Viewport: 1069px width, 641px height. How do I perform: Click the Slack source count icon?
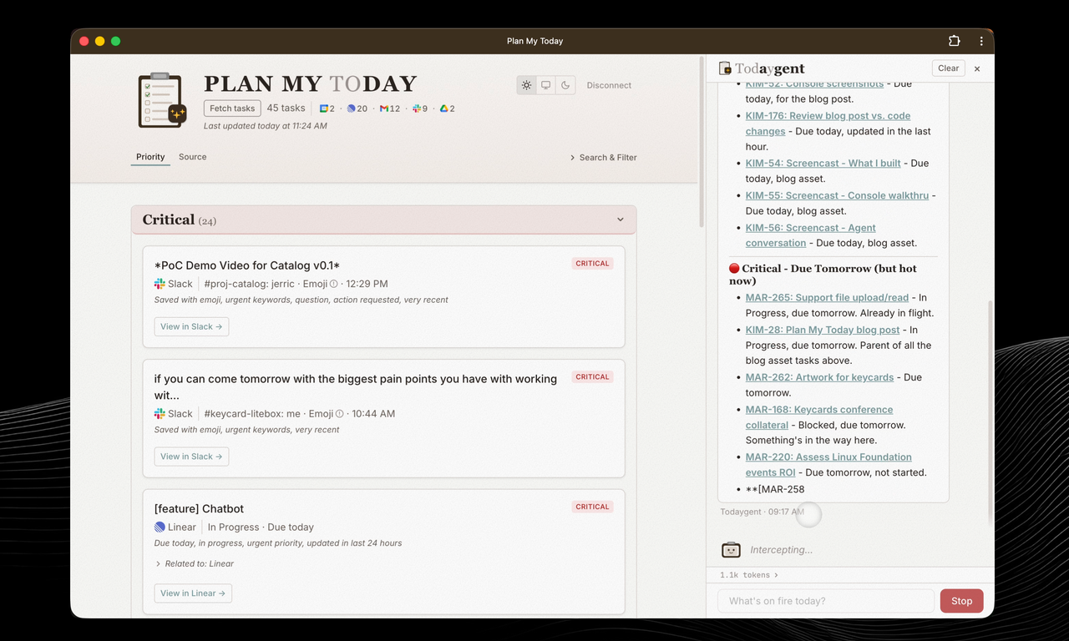point(417,109)
